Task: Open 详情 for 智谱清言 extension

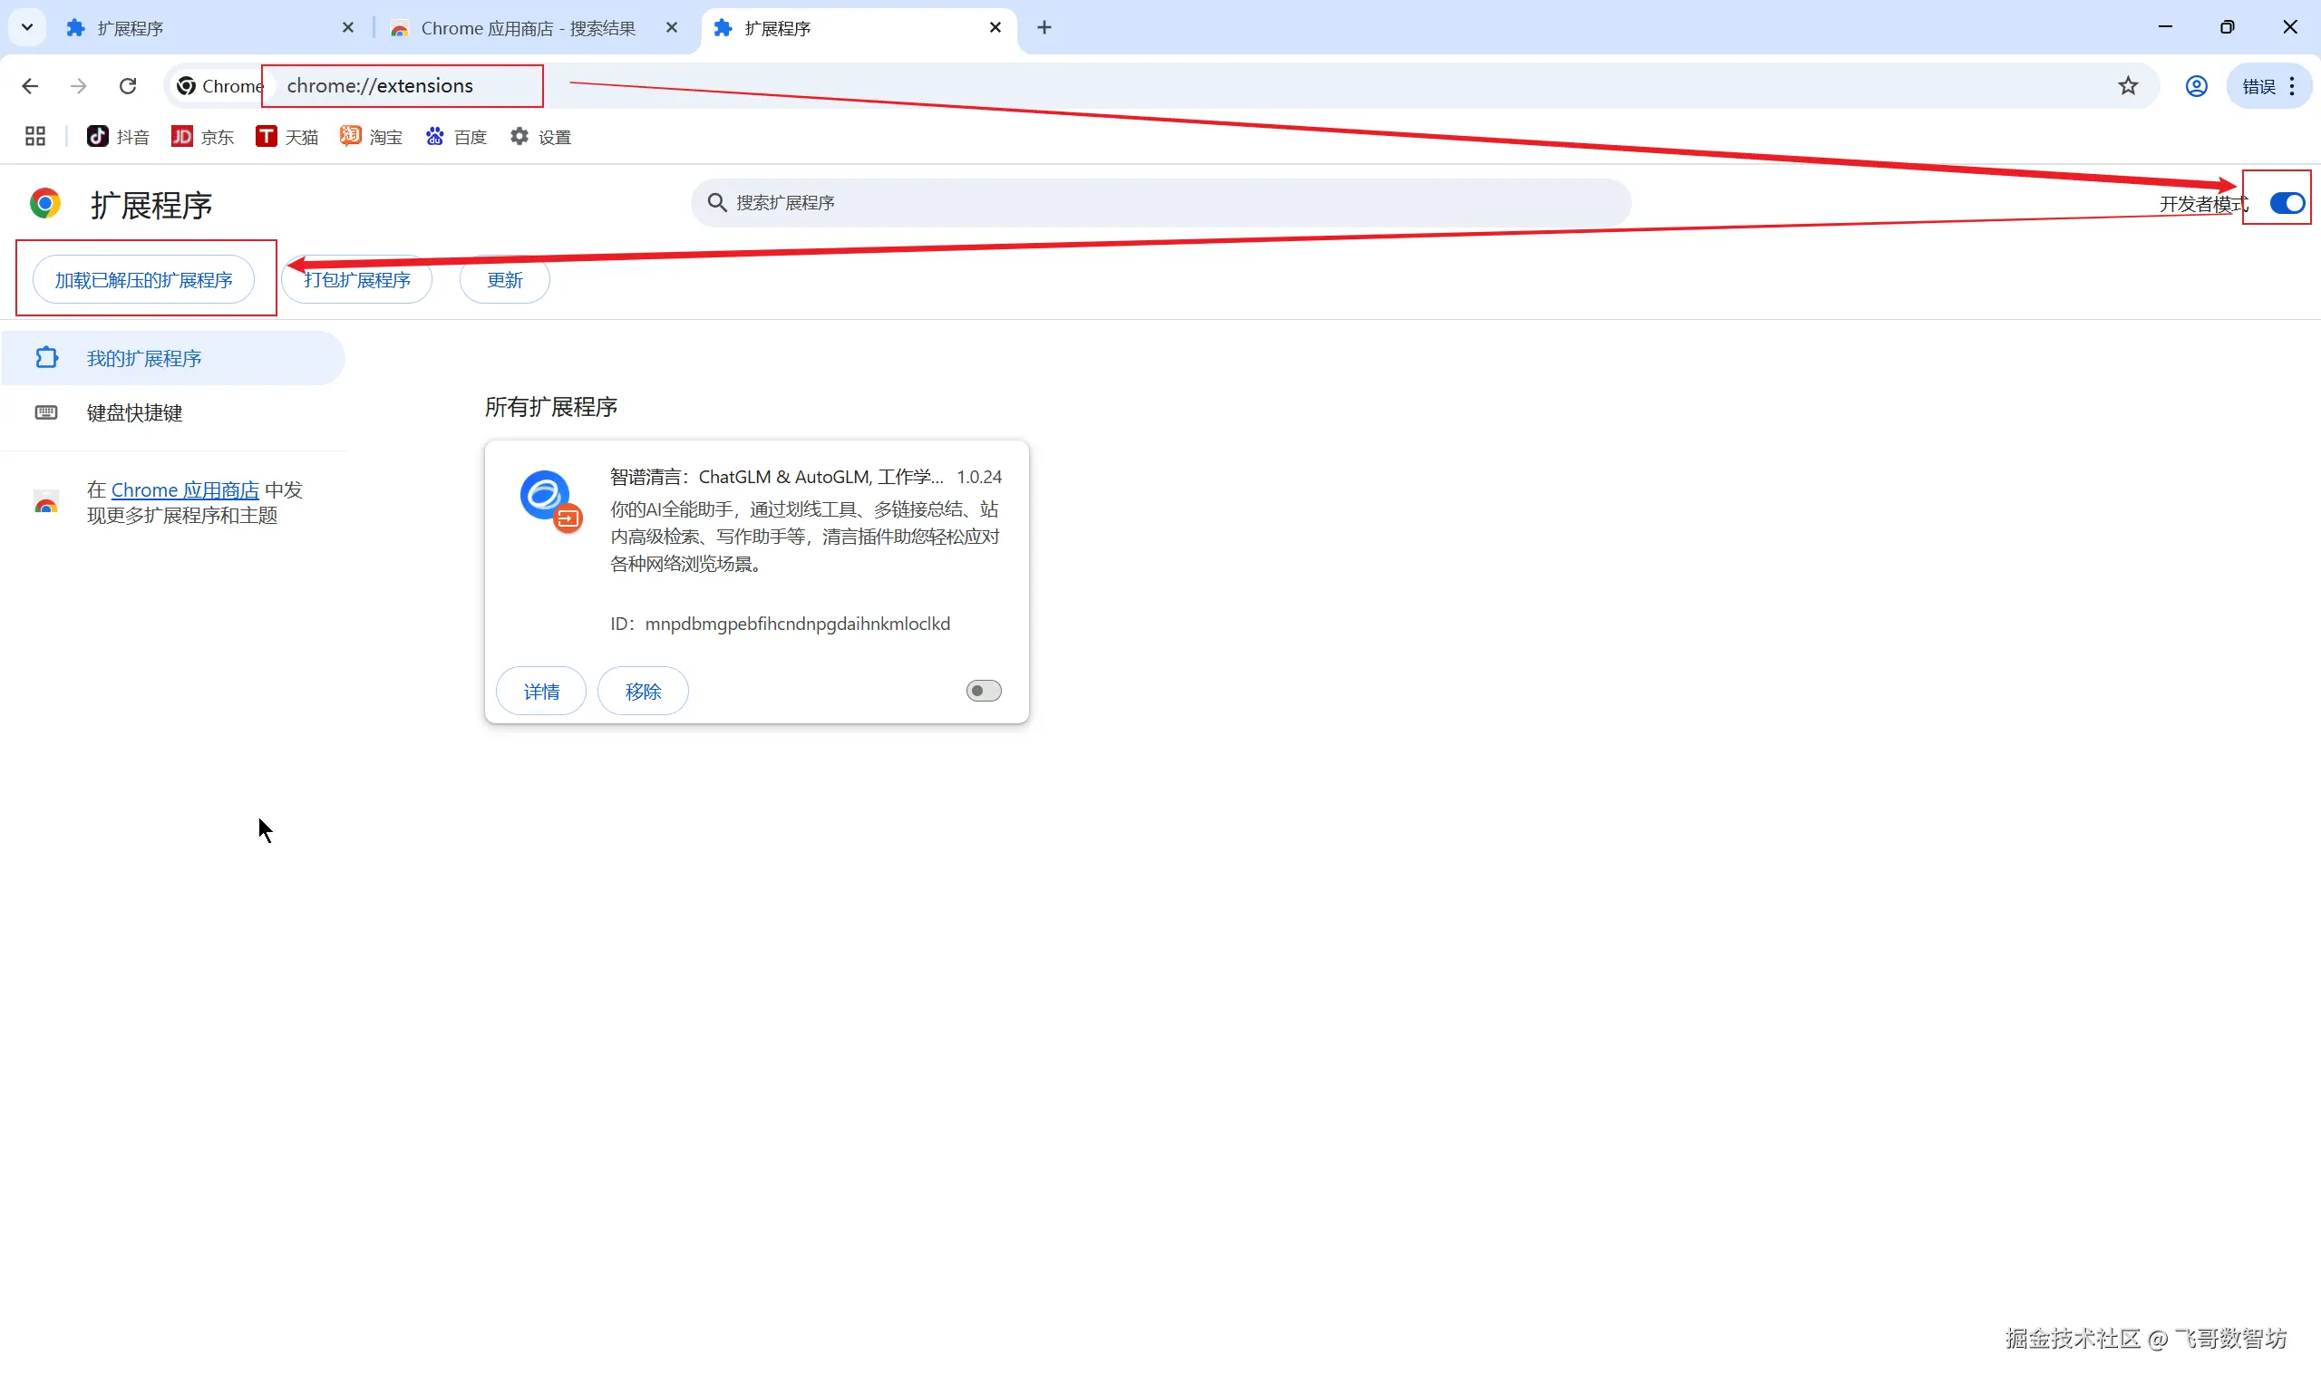Action: click(x=541, y=692)
